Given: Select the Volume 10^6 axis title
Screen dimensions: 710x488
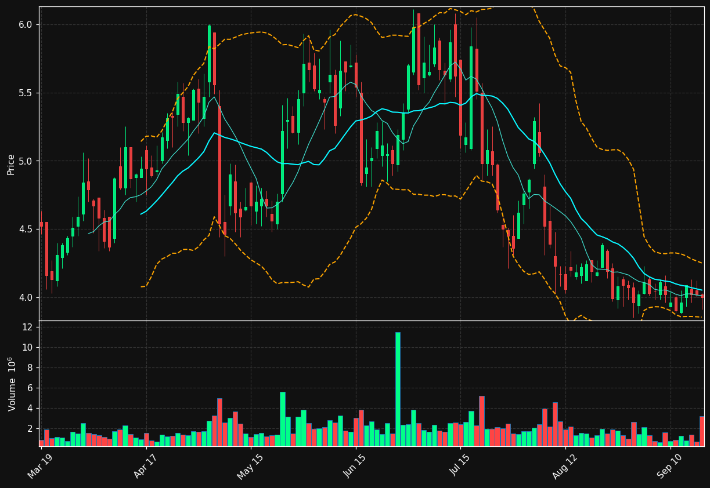Looking at the screenshot, I should 11,384.
